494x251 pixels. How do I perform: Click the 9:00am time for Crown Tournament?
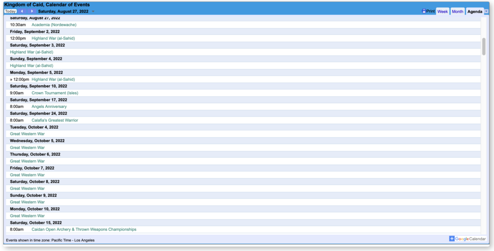coord(17,93)
